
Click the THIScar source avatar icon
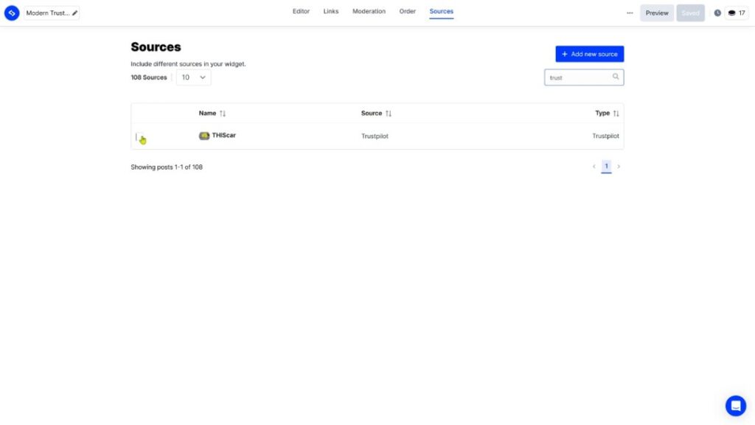[203, 135]
